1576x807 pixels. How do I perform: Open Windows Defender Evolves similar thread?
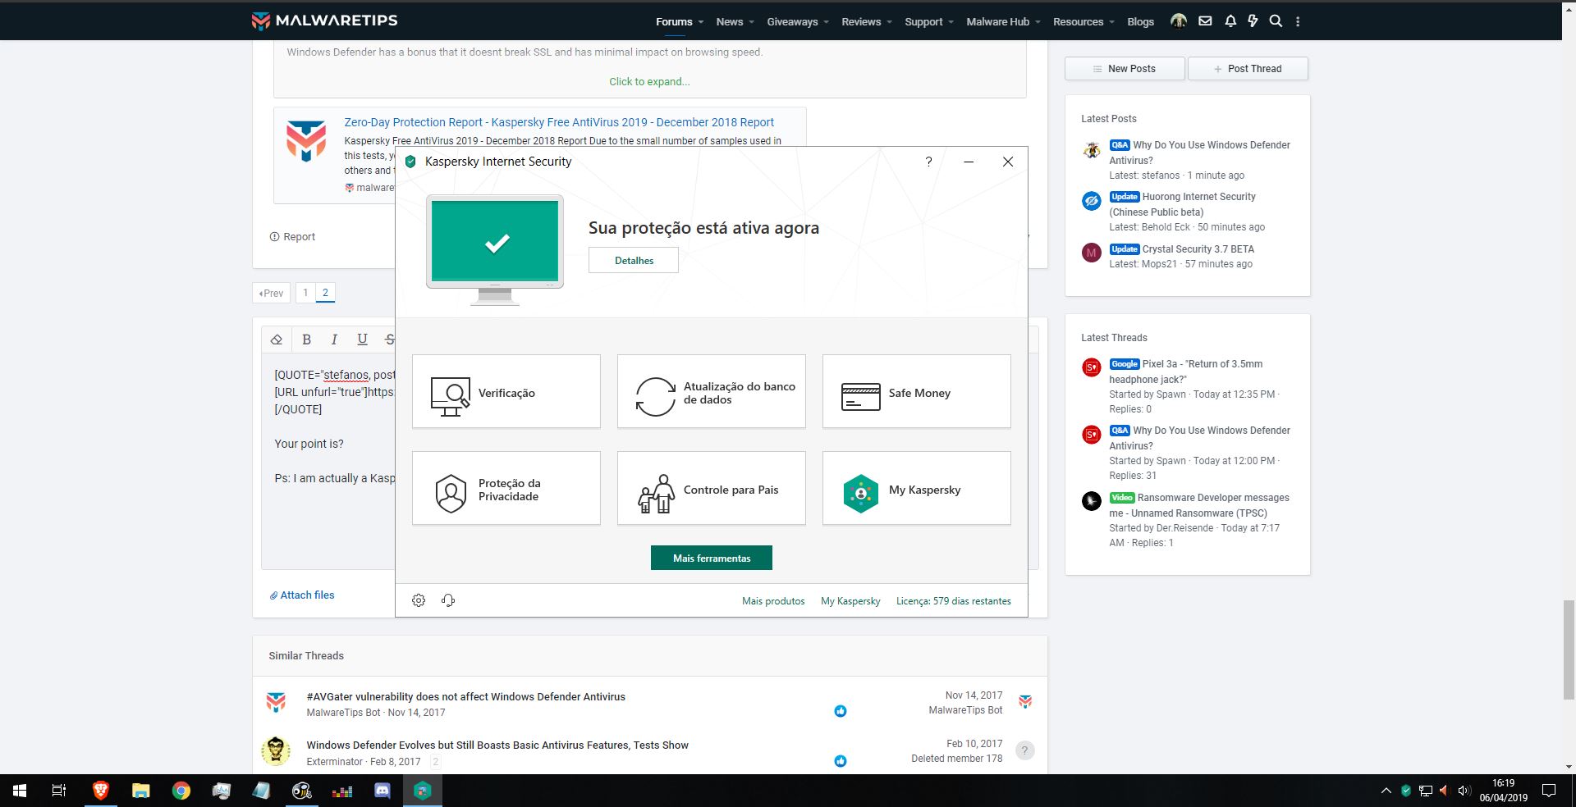497,745
